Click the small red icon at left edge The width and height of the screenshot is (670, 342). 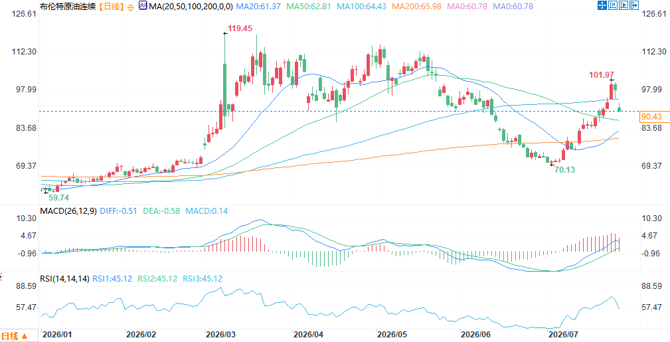pyautogui.click(x=1, y=278)
